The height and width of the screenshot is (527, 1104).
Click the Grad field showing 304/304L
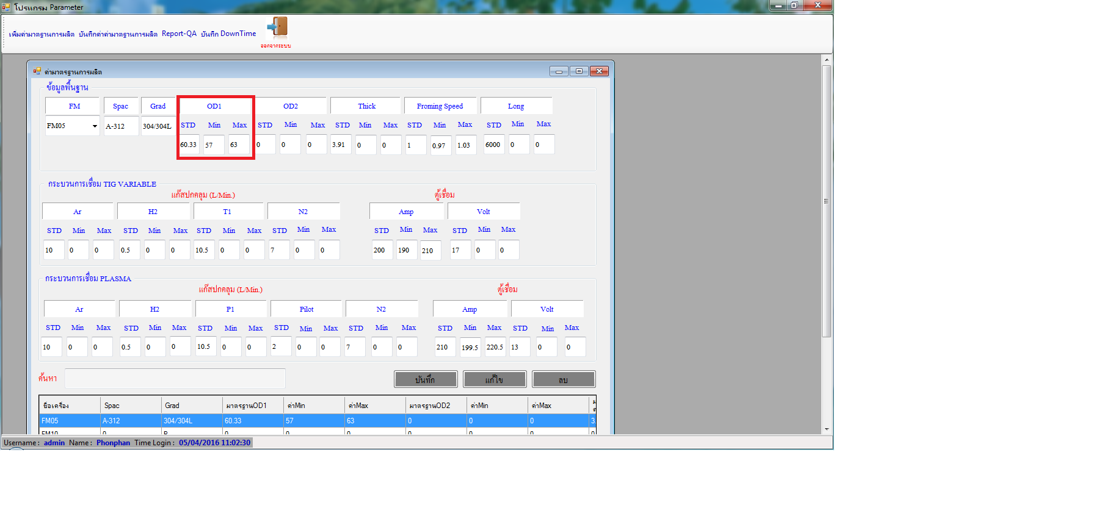[158, 126]
